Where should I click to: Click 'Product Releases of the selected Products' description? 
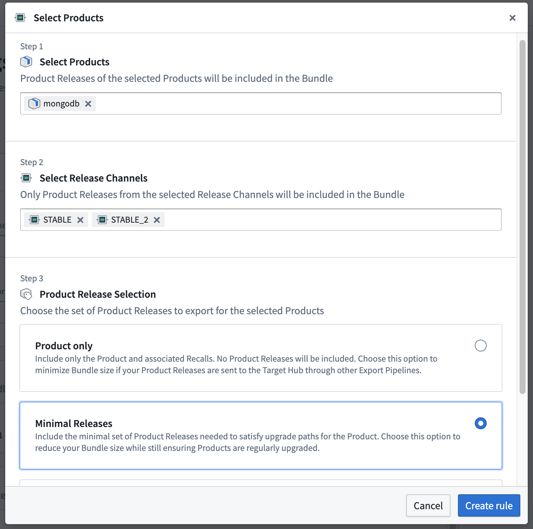point(177,78)
